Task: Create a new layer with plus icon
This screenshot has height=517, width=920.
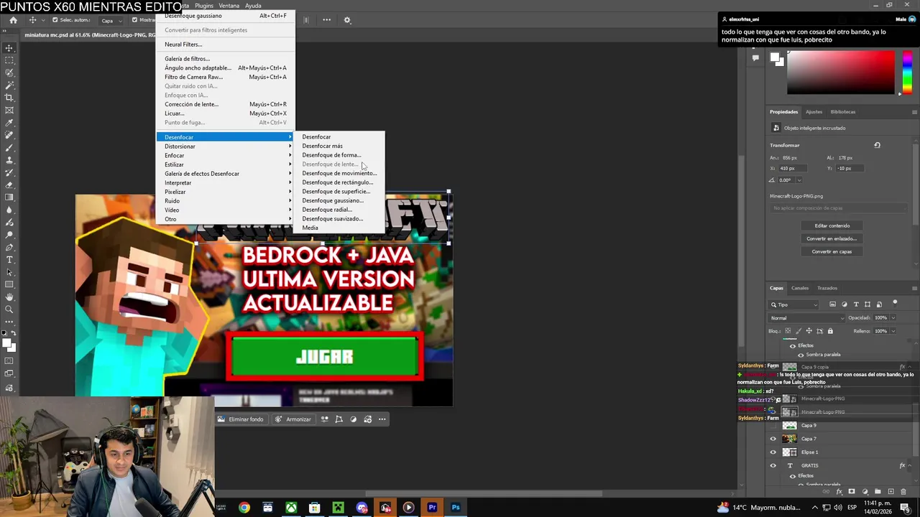Action: (891, 492)
